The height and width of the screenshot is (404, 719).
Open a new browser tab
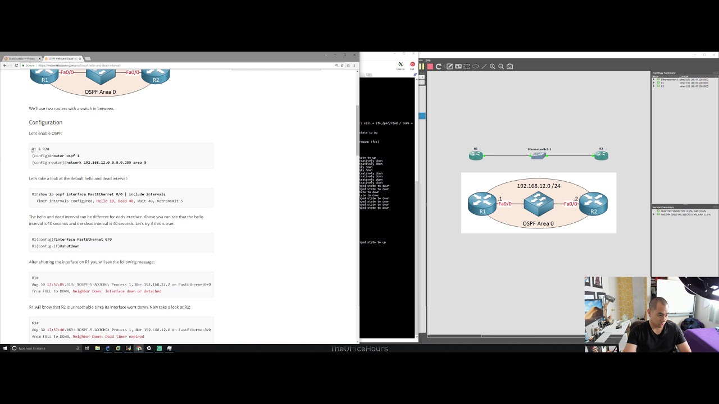pyautogui.click(x=88, y=59)
